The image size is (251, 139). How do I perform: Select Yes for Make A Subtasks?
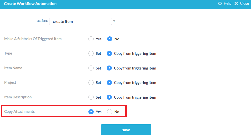click(91, 39)
